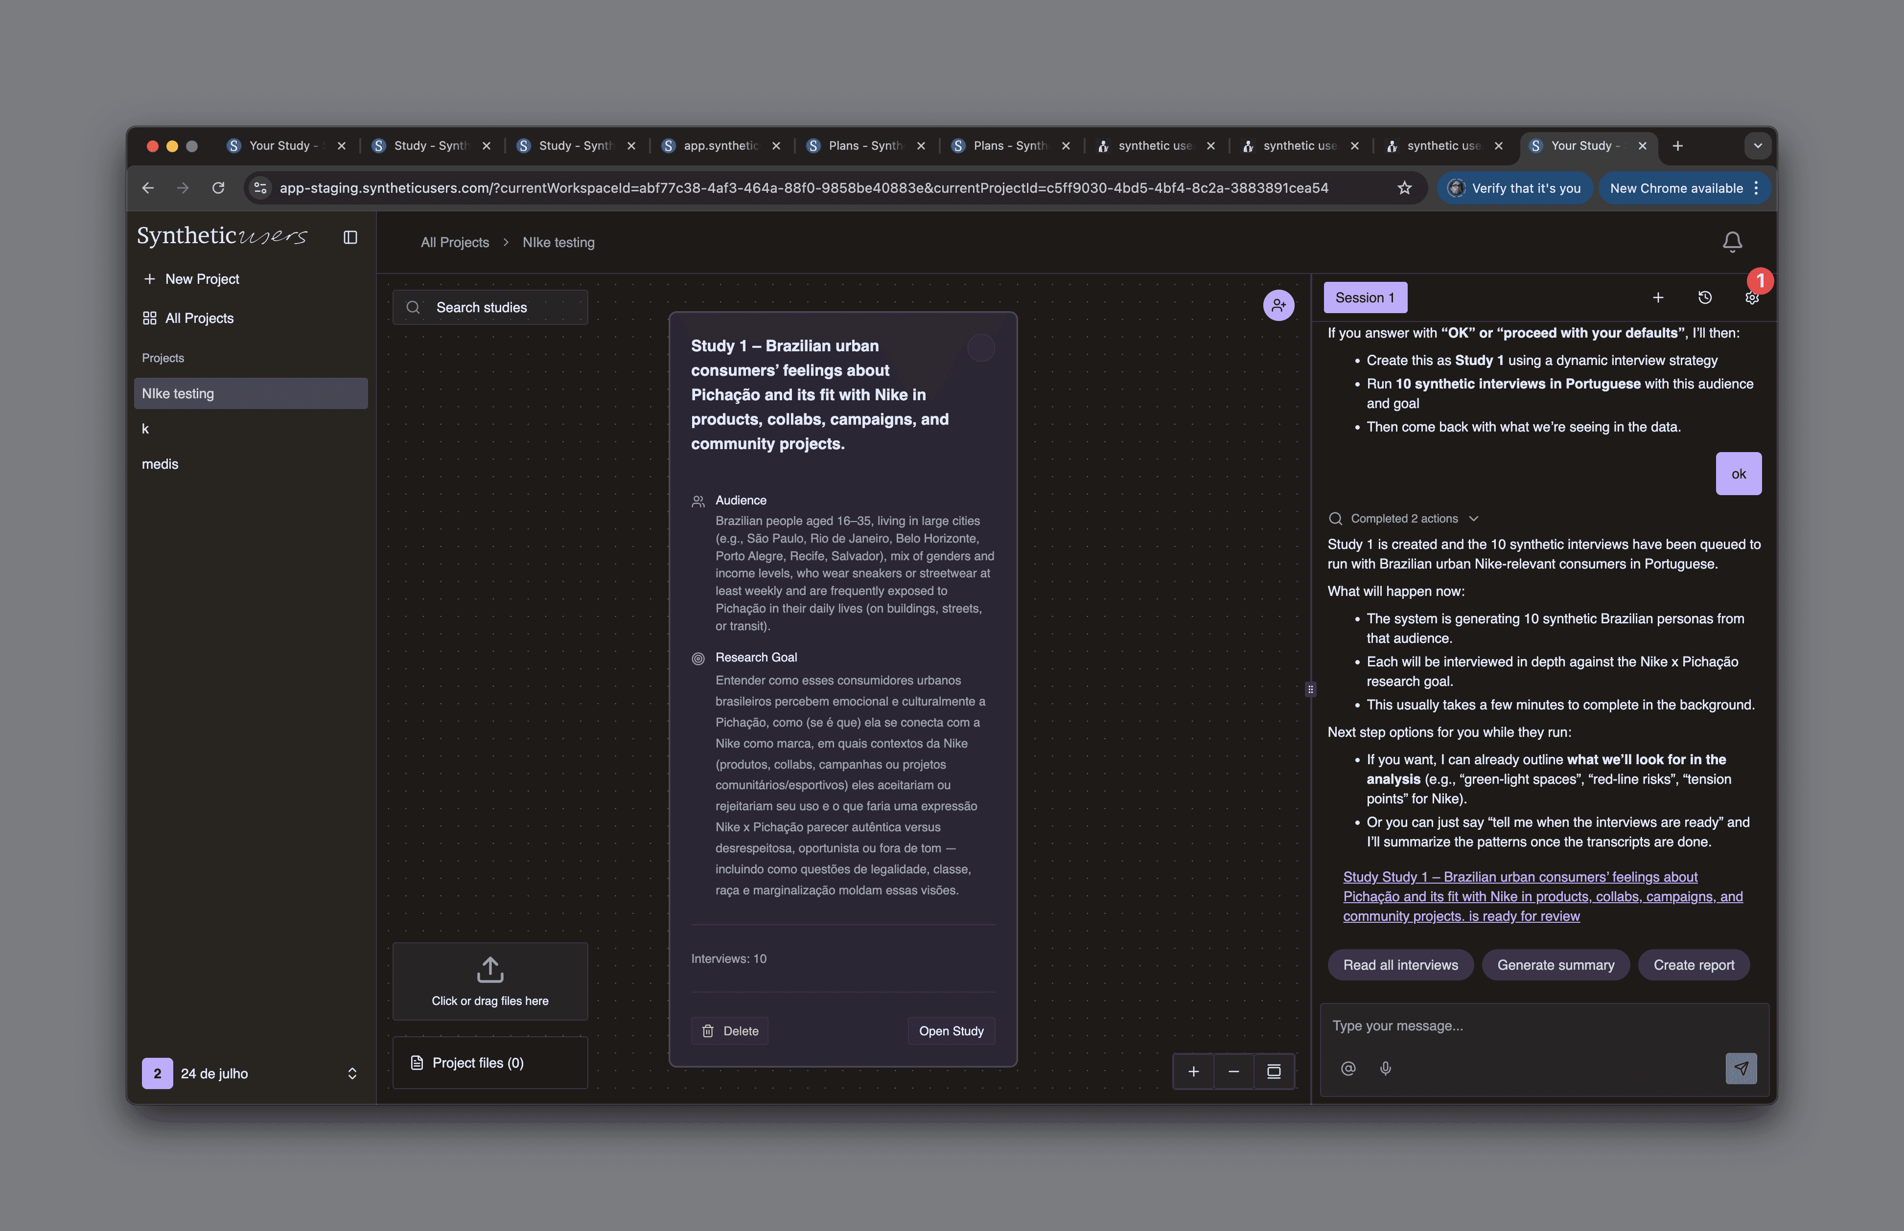Click the Generate summary button
The image size is (1904, 1231).
(x=1556, y=965)
